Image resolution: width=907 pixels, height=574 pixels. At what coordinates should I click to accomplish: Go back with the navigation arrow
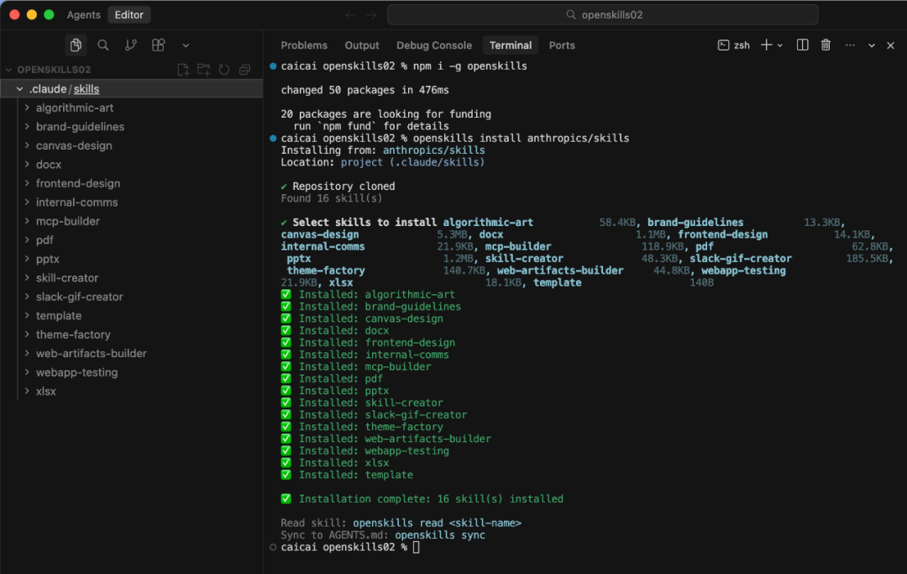pyautogui.click(x=350, y=15)
